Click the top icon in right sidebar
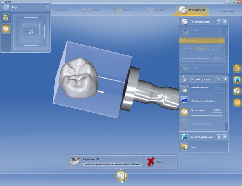Image resolution: width=242 pixels, height=186 pixels. [x=237, y=68]
